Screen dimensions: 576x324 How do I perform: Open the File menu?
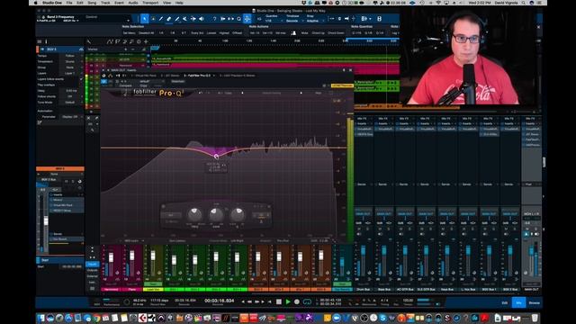(69, 3)
